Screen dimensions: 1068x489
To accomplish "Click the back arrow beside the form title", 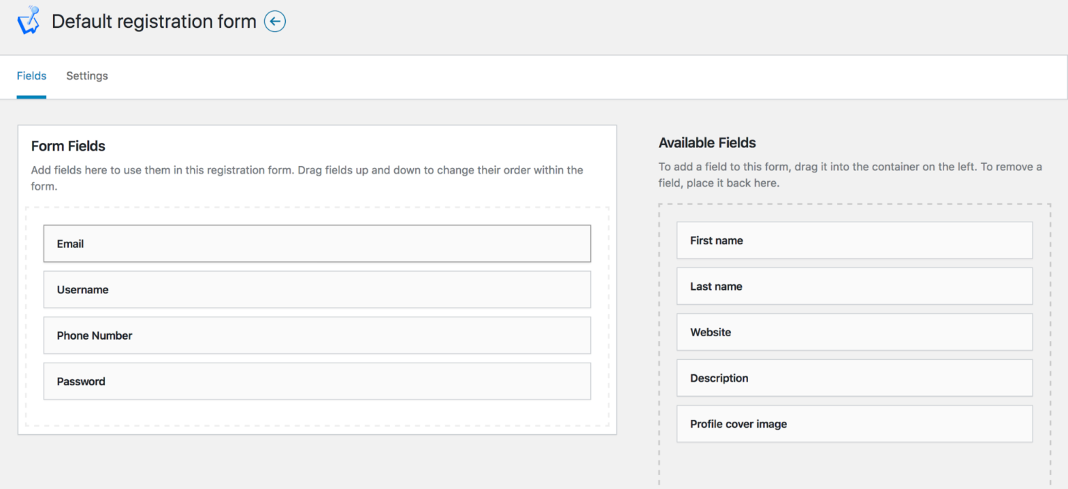I will (275, 22).
